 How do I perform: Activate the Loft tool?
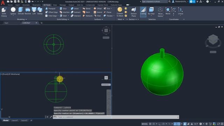coord(34,11)
